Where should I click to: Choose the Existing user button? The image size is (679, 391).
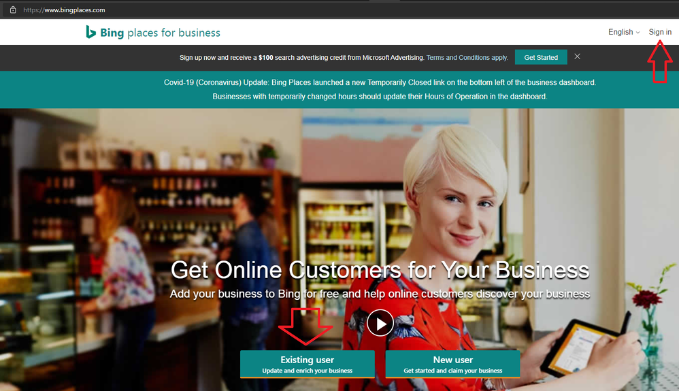307,364
